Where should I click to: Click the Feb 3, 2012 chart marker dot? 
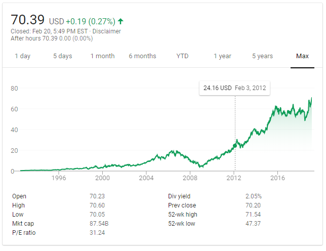coord(235,146)
